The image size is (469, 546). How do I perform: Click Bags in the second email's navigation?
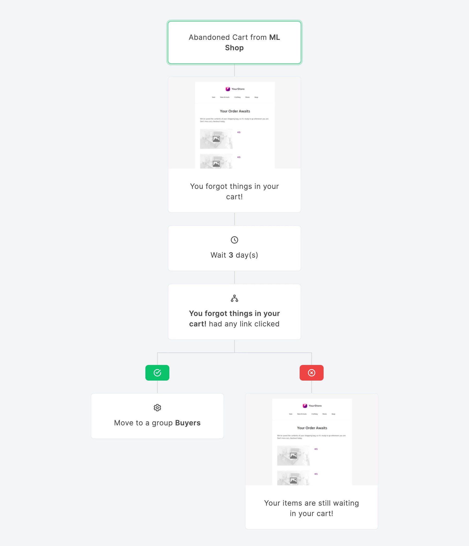point(333,414)
